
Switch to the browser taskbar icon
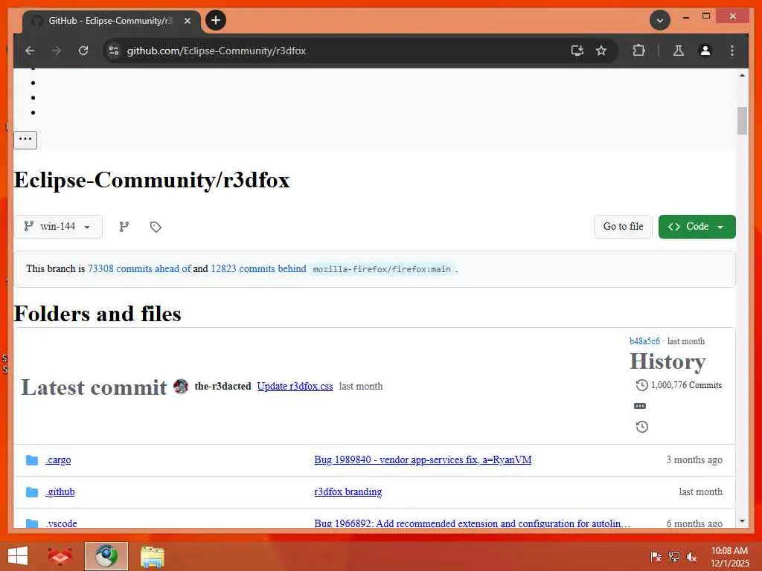click(106, 556)
